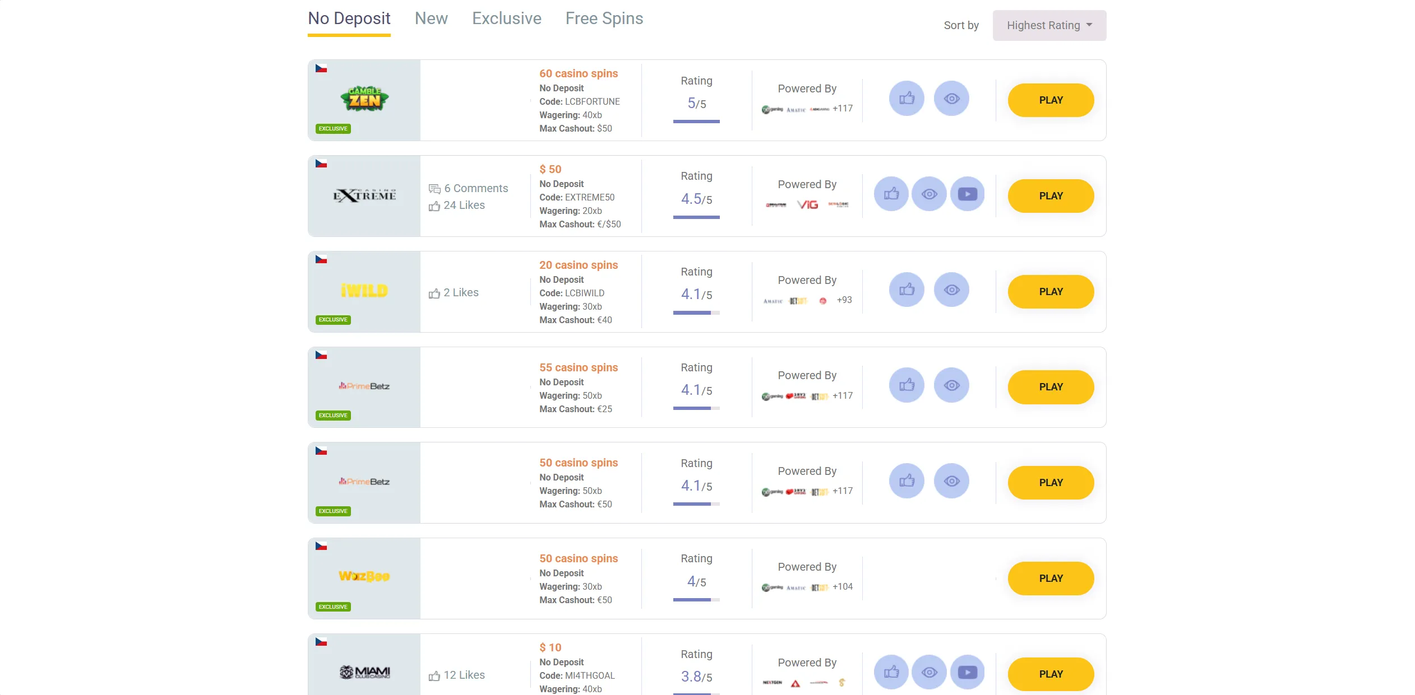Open the Casino Extreme logo thumbnail
Image resolution: width=1415 pixels, height=695 pixels.
(x=364, y=196)
